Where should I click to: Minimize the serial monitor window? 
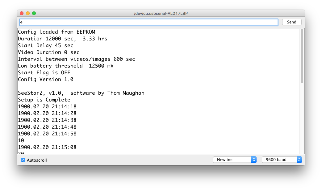28,13
